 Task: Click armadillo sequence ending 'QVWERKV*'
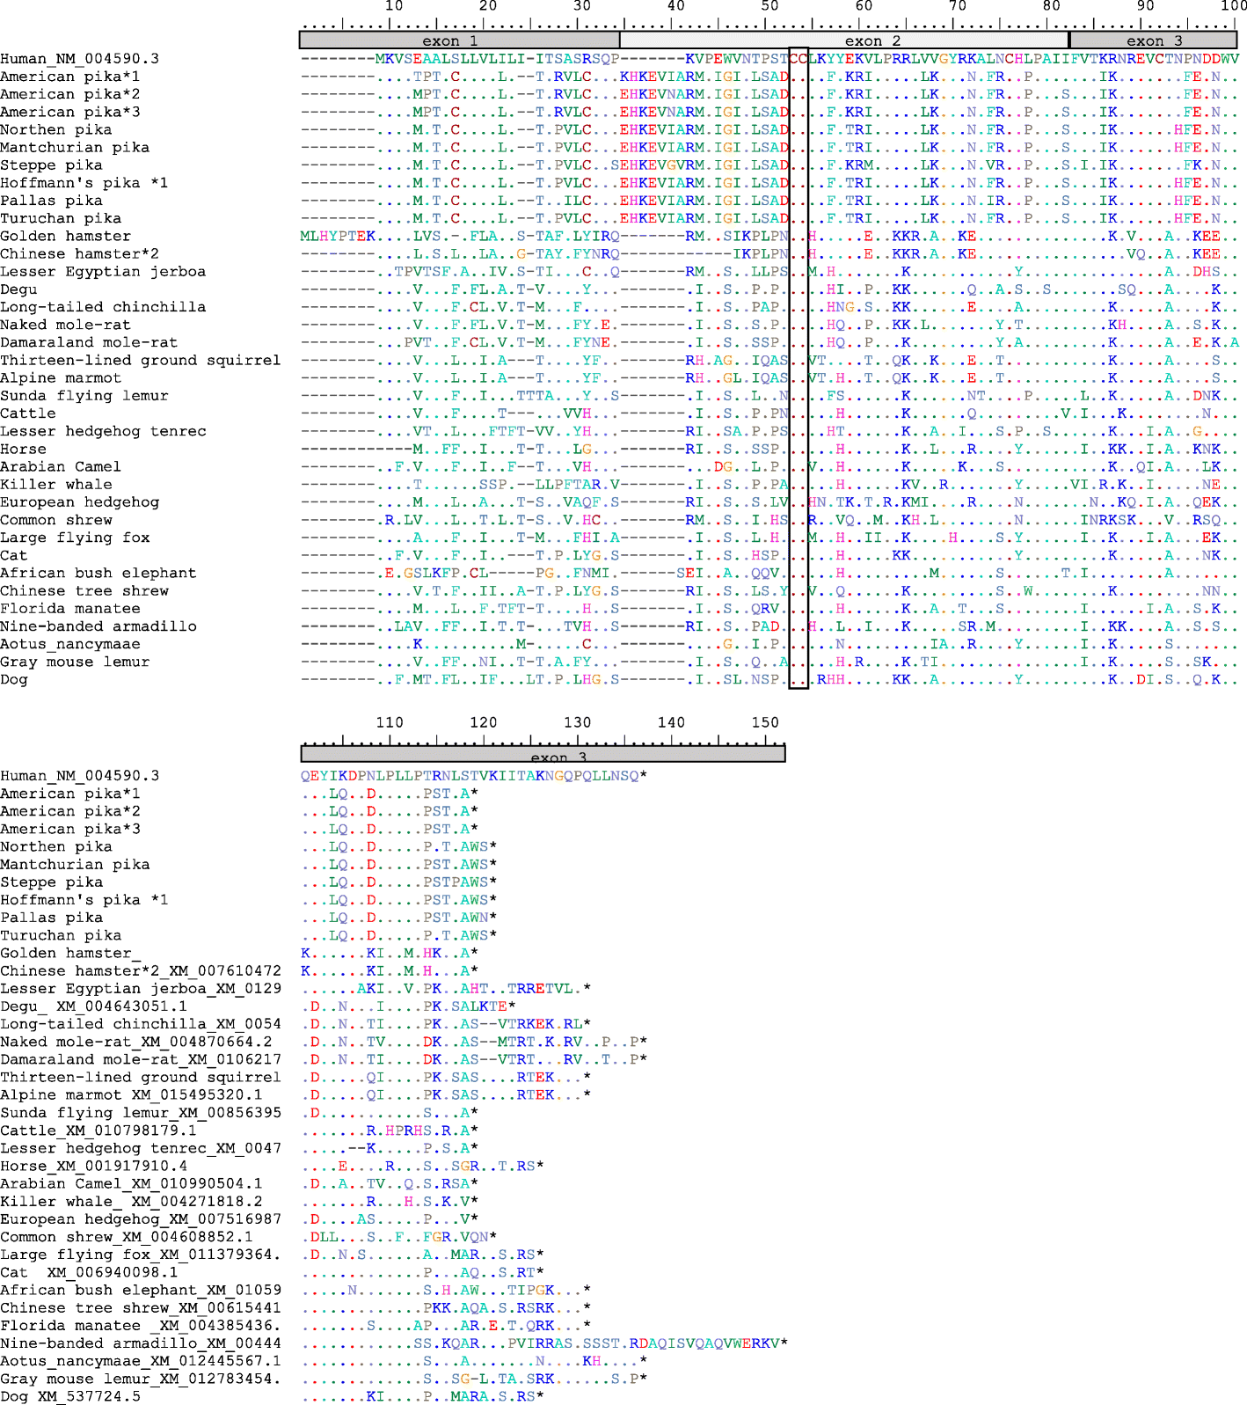point(544,1343)
